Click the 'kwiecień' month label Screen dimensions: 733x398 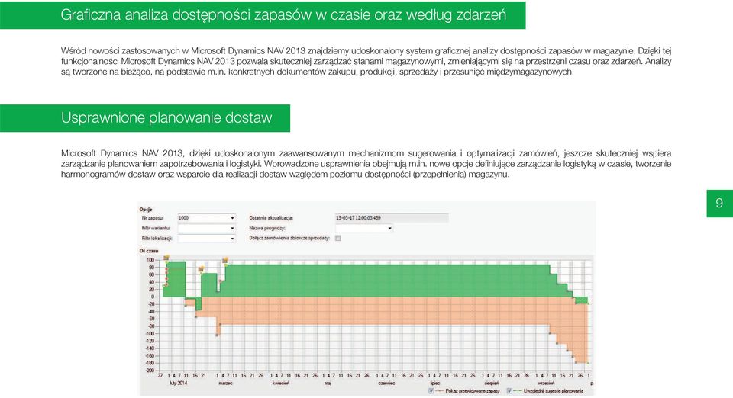click(x=281, y=383)
